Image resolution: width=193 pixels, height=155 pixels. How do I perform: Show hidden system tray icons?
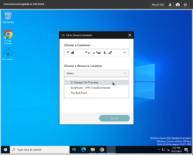coord(159,149)
